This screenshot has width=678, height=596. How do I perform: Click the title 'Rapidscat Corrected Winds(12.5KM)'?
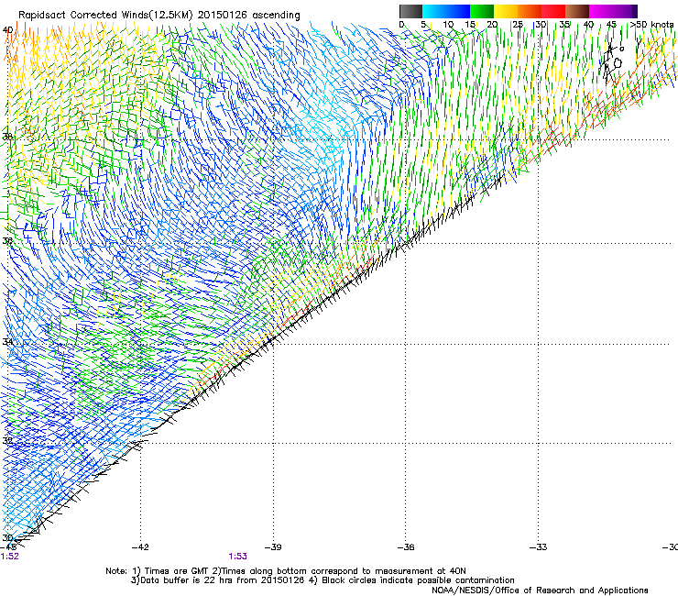click(105, 16)
